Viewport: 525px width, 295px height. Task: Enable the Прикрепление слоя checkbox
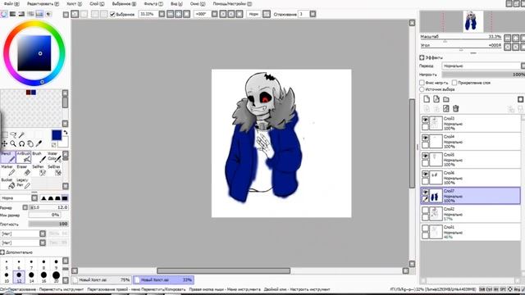pyautogui.click(x=454, y=82)
